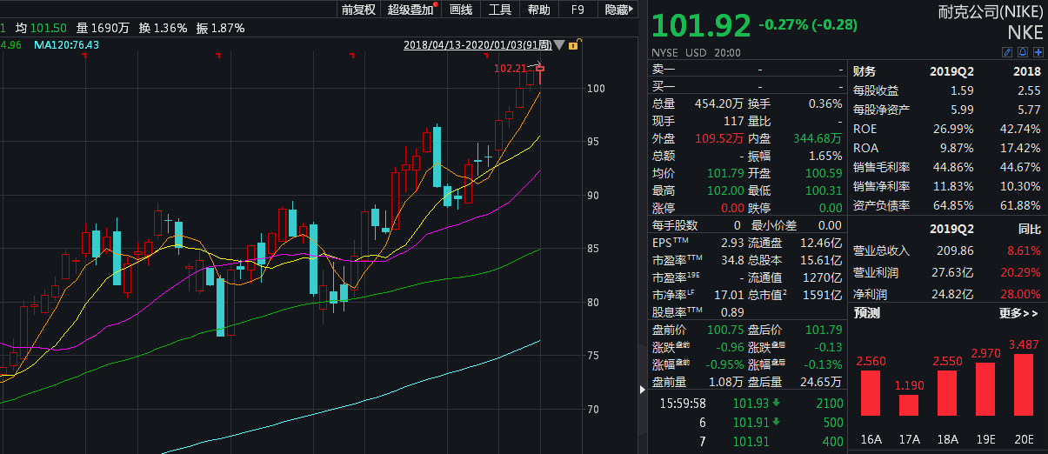Click the 市盈率TTM value 34.8

point(732,260)
